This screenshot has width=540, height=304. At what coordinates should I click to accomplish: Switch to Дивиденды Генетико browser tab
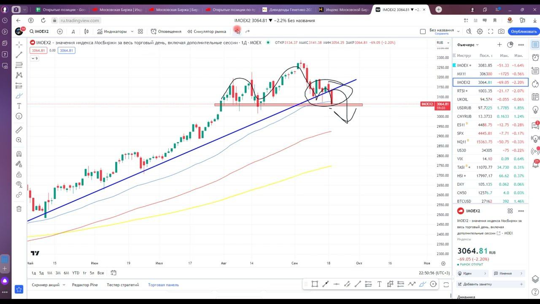point(287,9)
